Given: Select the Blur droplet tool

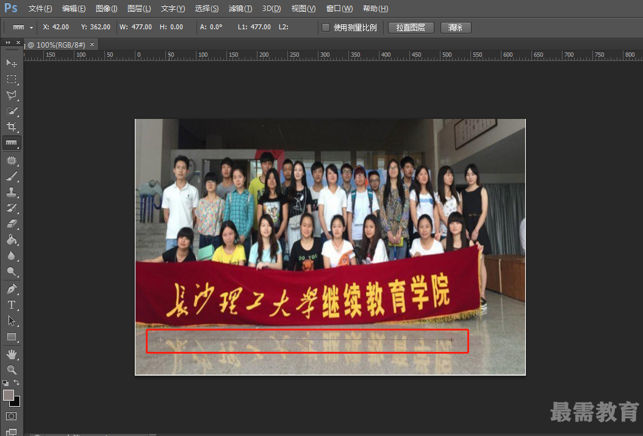Looking at the screenshot, I should point(12,256).
